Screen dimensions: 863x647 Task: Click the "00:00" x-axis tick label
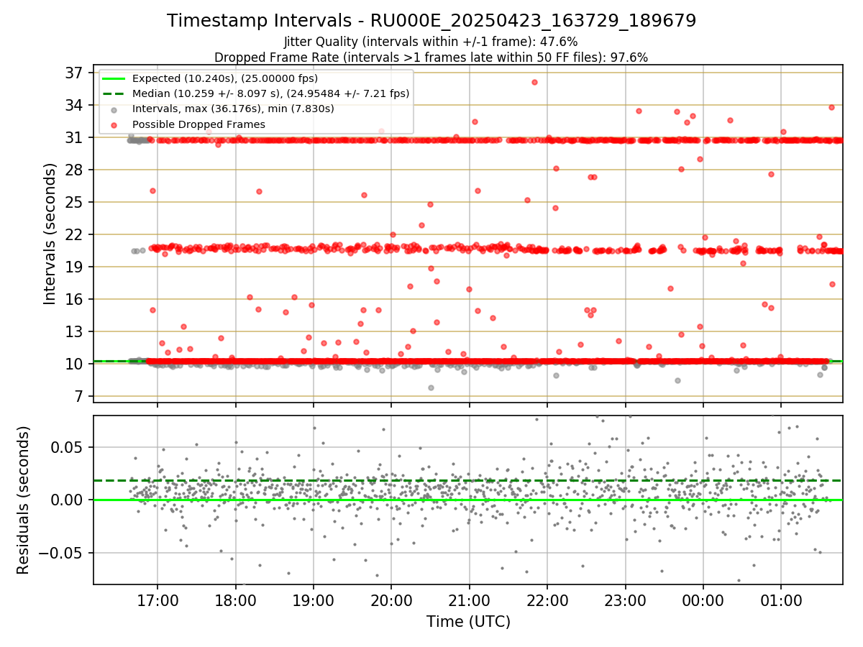tap(703, 600)
